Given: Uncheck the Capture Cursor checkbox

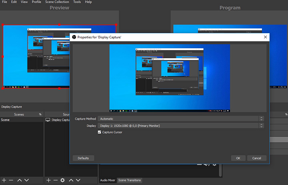Looking at the screenshot, I should click(x=100, y=132).
